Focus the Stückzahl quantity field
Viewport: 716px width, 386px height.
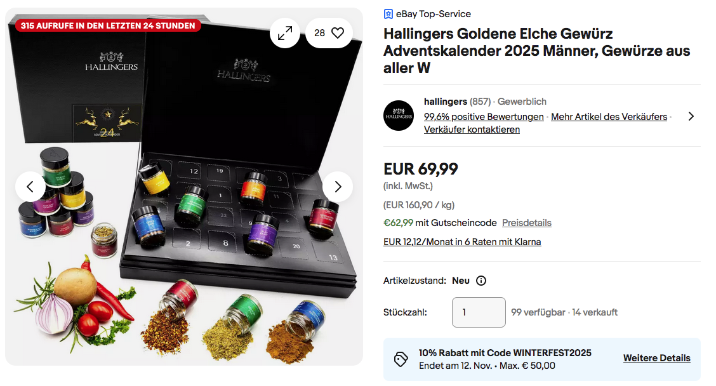point(479,312)
